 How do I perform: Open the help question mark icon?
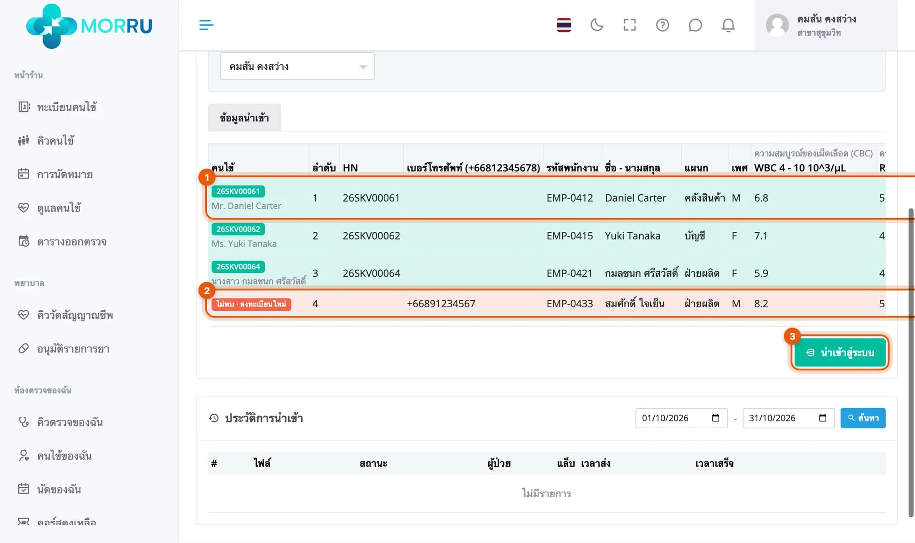click(x=662, y=25)
